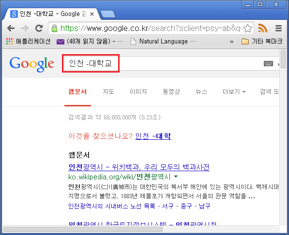Open the 검색 도구 menu
This screenshot has height=235, width=289.
[269, 91]
